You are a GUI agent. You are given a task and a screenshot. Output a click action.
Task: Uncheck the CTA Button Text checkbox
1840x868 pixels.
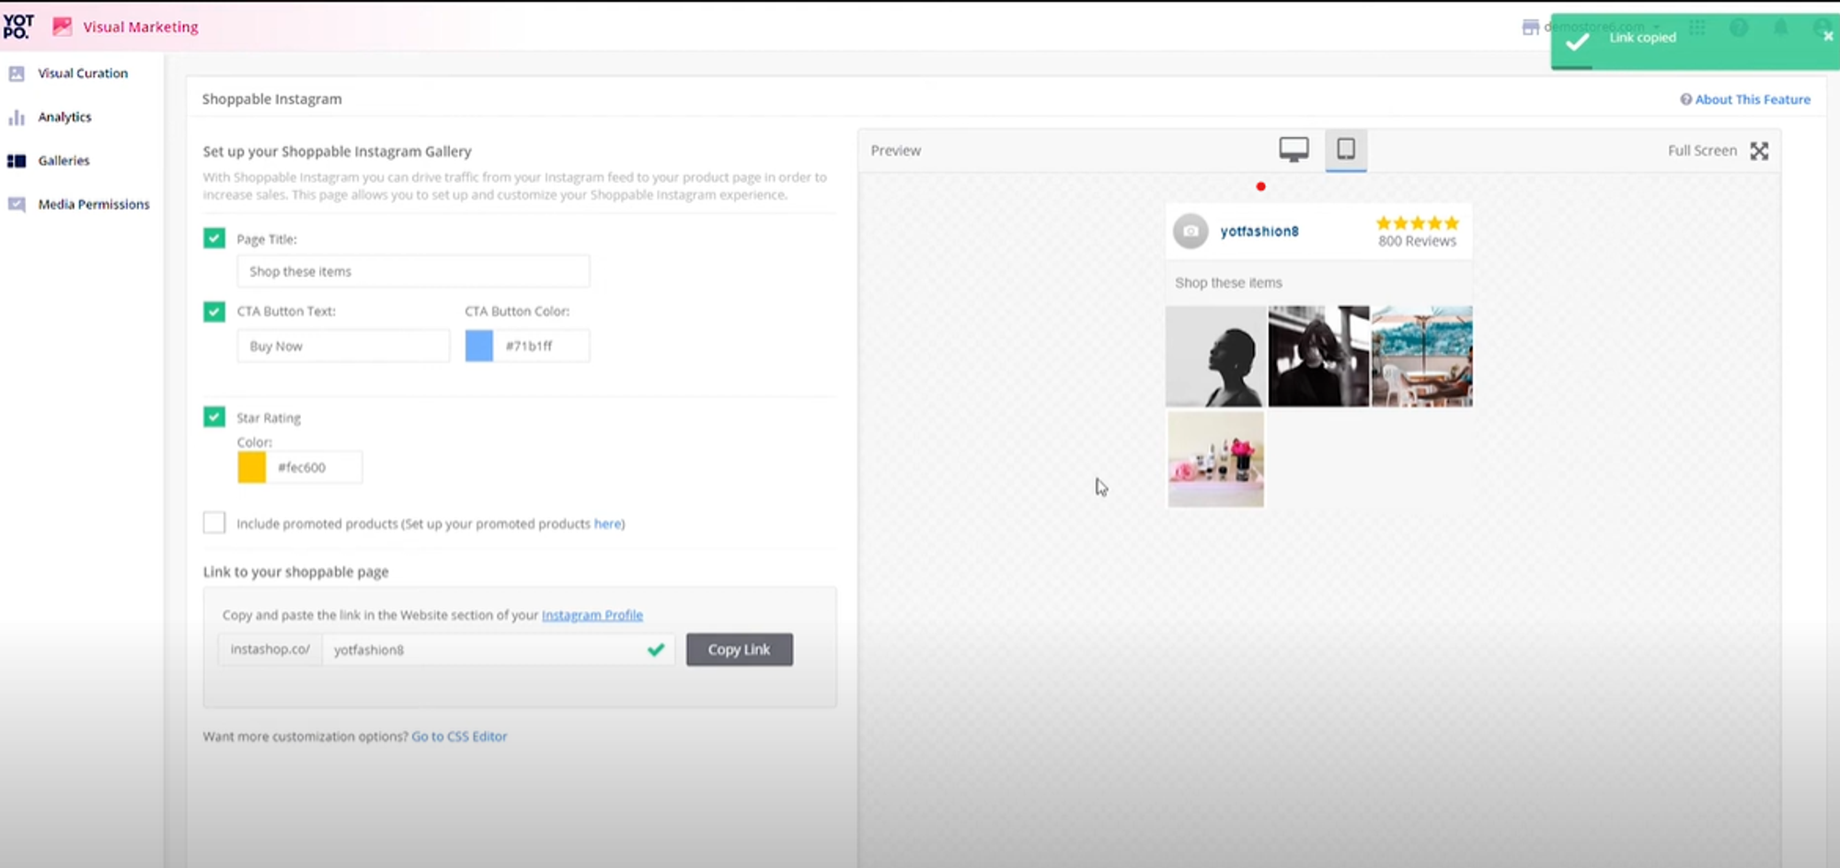click(214, 312)
